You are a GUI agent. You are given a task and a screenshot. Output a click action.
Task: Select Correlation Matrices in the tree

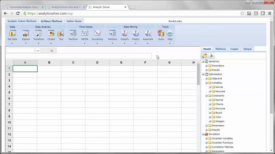[223, 147]
